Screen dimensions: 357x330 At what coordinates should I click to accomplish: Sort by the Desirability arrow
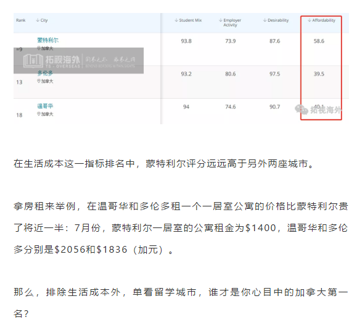pyautogui.click(x=265, y=20)
